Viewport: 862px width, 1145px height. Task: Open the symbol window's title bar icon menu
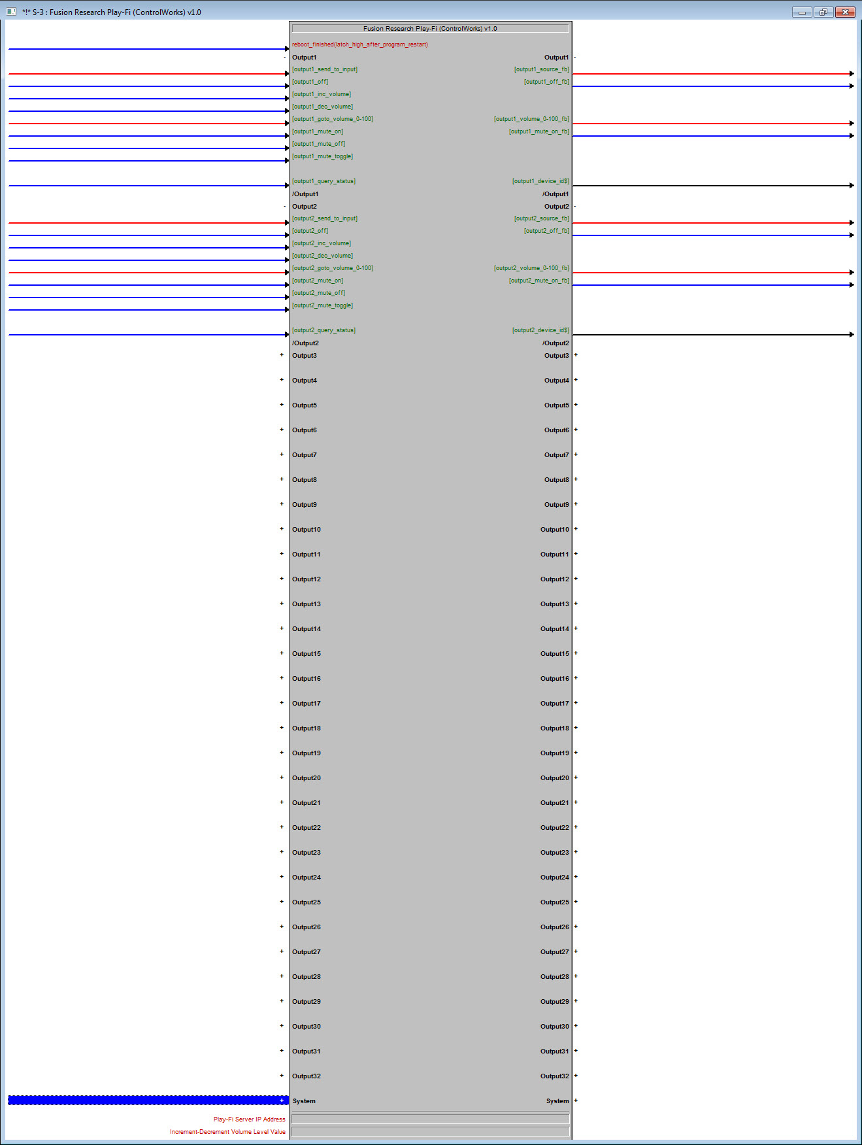(x=10, y=12)
